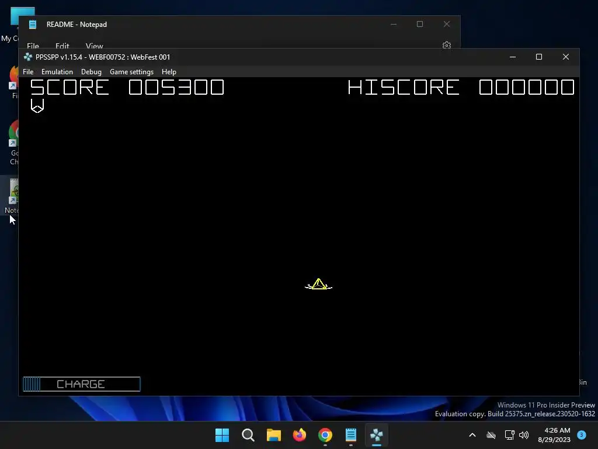Open the network status tray icon
Viewport: 598px width, 449px height.
509,435
